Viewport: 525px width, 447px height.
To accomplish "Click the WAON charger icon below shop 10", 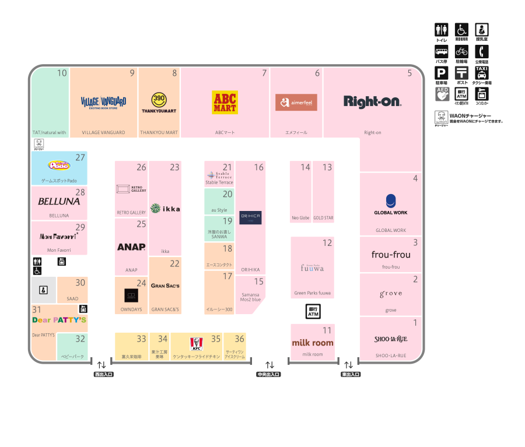I will (39, 144).
